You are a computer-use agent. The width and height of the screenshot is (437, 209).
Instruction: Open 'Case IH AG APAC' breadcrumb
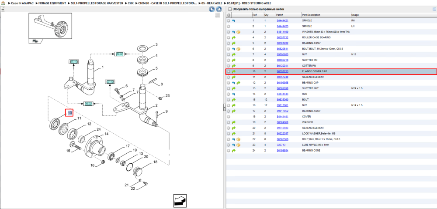(x=22, y=3)
